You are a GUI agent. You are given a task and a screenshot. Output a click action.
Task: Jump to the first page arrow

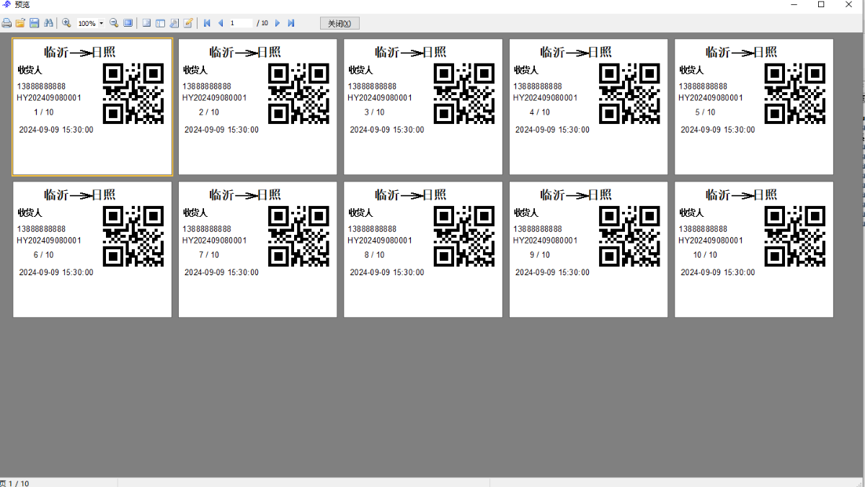(208, 23)
